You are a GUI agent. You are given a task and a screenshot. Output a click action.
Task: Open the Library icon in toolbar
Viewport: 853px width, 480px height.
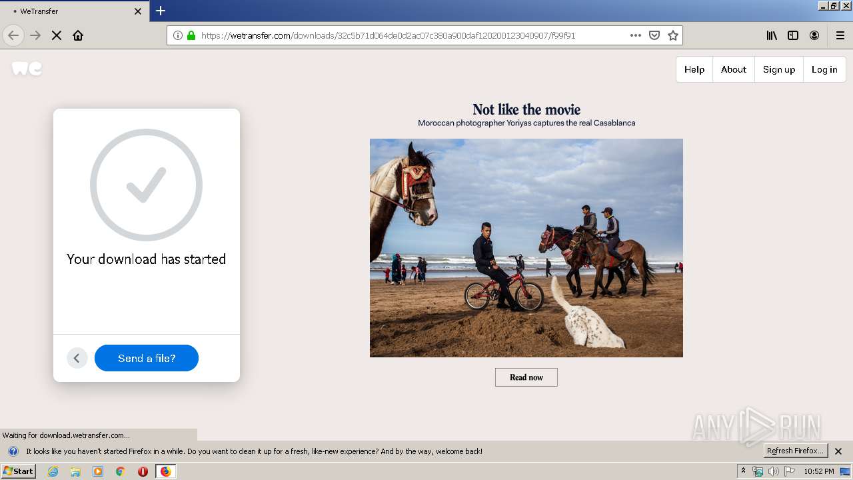click(772, 35)
